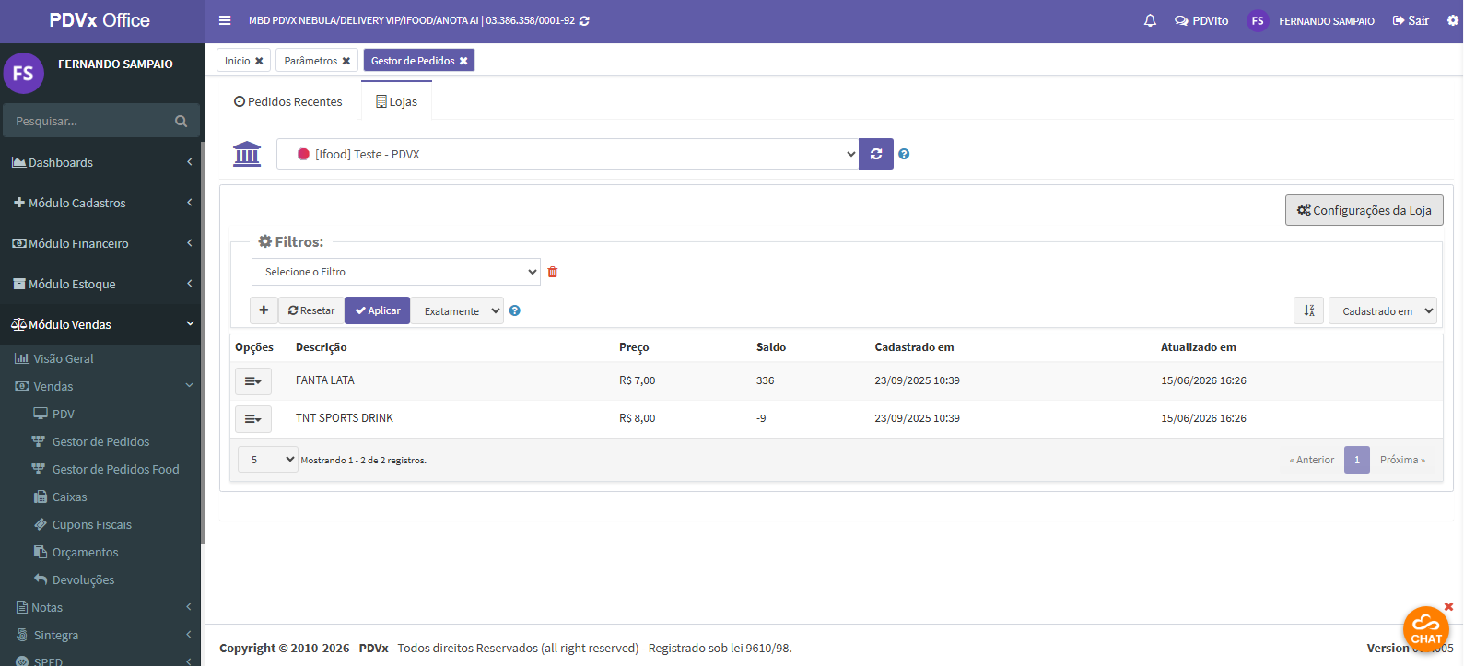Close the Parâmetros tab

346,61
